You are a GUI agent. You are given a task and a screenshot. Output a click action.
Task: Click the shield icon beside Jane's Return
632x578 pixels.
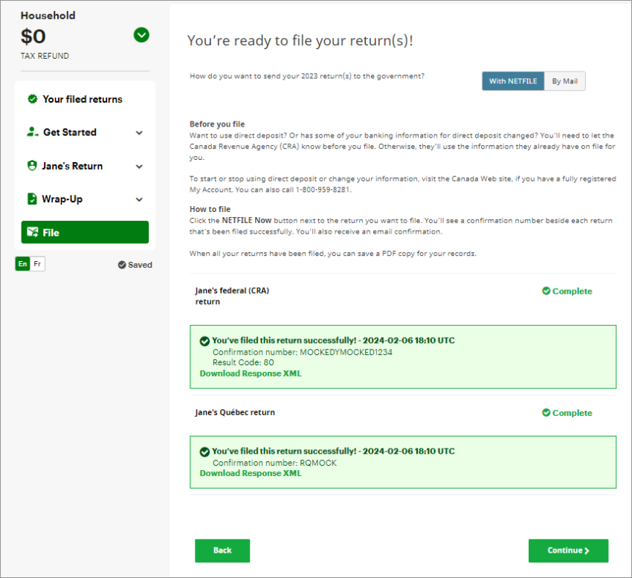coord(32,166)
